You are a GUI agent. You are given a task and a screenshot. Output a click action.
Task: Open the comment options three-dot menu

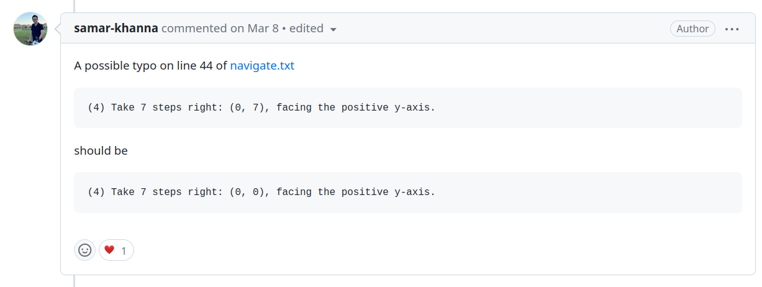[732, 29]
